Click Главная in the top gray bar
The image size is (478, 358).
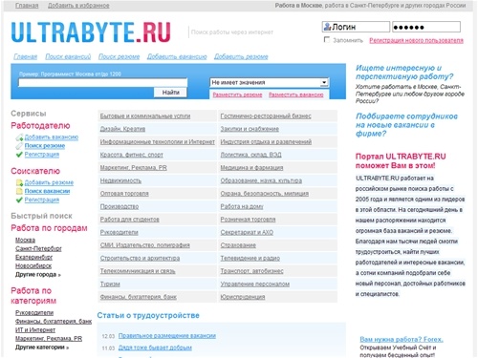[27, 6]
